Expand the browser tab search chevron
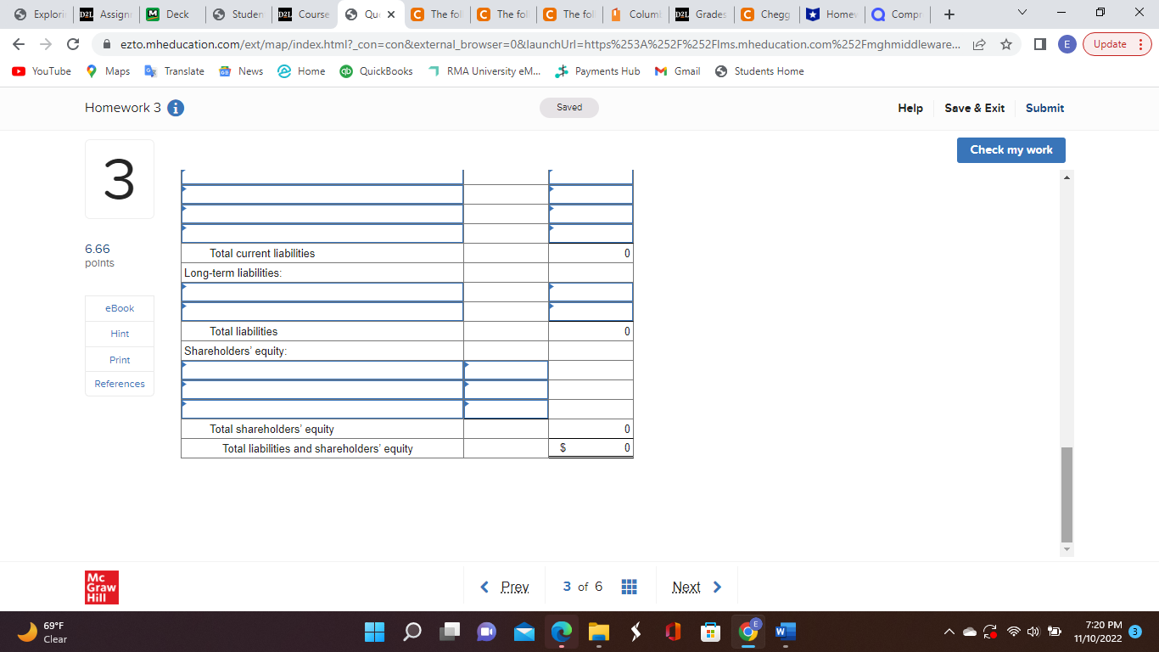 click(1022, 13)
